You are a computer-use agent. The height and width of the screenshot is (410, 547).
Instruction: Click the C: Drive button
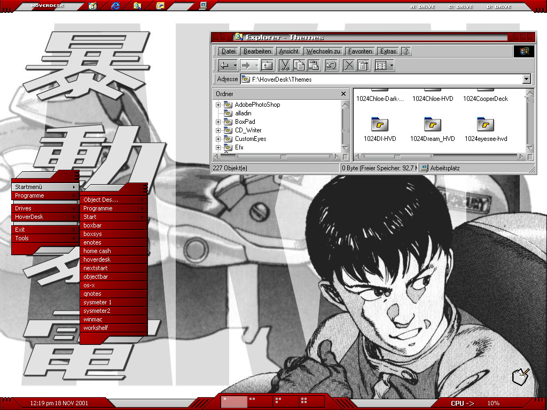[x=460, y=6]
